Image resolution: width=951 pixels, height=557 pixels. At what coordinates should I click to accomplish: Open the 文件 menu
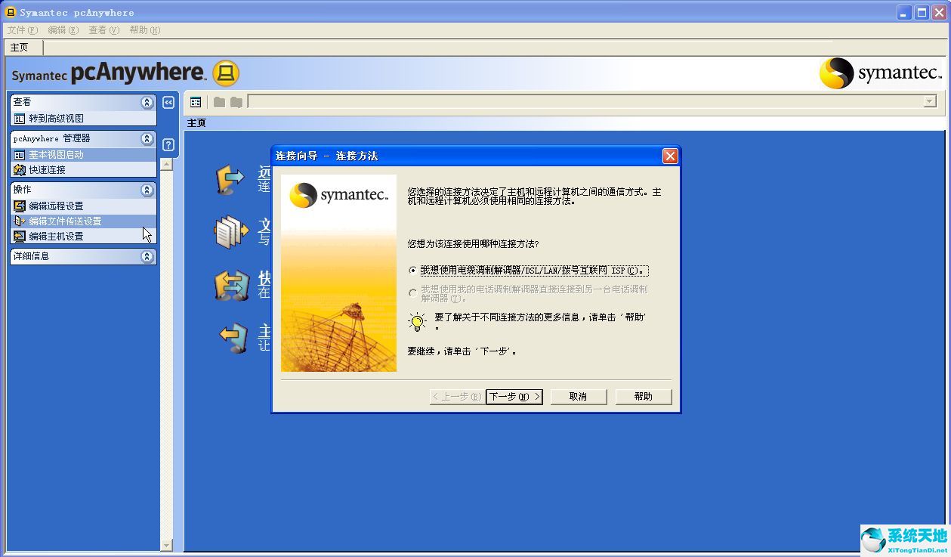point(22,30)
